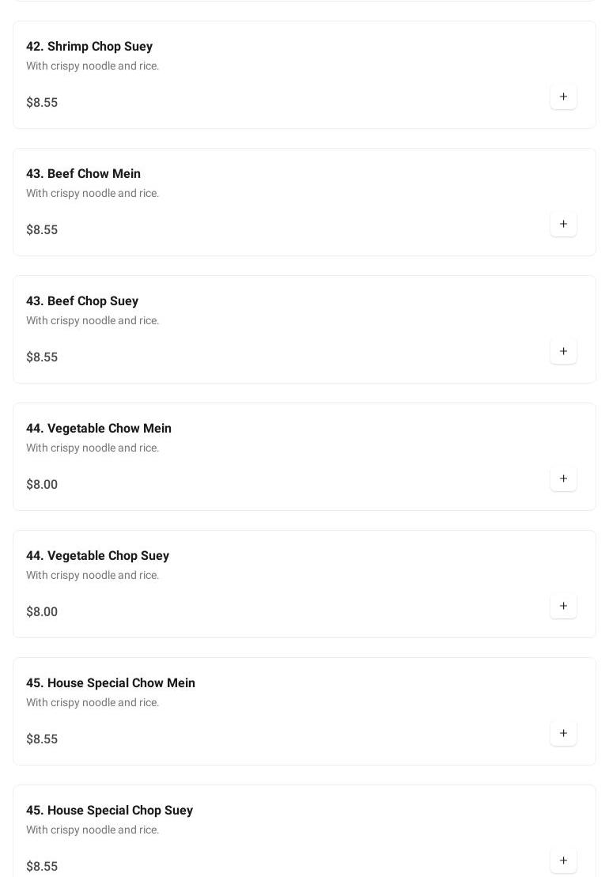Click plus icon for Beef Chow Mein
The image size is (609, 877).
point(563,225)
